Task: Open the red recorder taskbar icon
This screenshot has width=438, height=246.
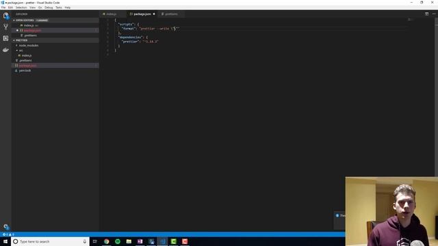Action: click(185, 241)
